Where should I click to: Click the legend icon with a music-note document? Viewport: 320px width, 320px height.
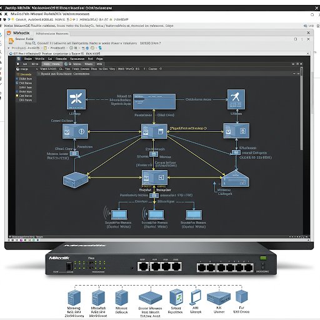click(176, 297)
